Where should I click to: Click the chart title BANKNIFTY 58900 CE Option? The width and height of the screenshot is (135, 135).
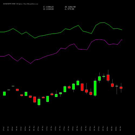click(x=13, y=4)
